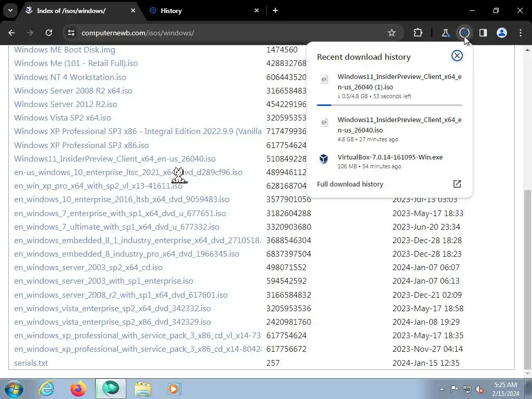This screenshot has width=532, height=399.
Task: Open Windows Server 2012 R2.iso link
Action: tap(65, 104)
